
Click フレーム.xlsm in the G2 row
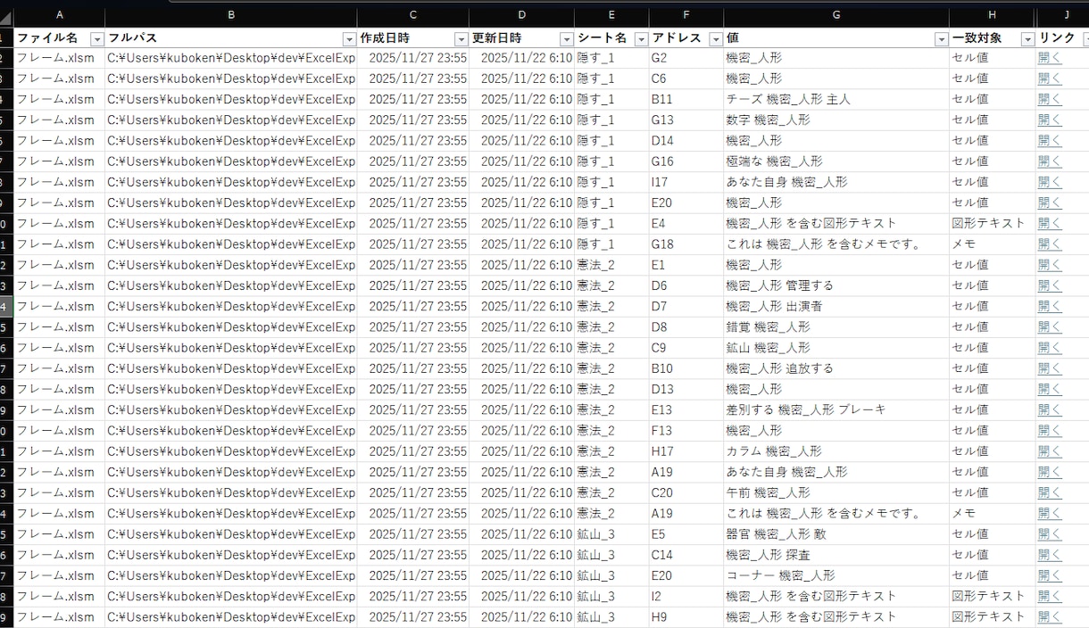click(55, 58)
